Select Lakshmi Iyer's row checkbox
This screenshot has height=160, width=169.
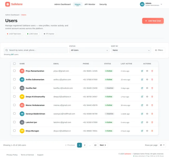click(x=14, y=122)
